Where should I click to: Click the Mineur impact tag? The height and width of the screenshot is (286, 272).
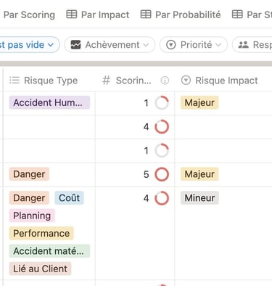coord(199,198)
